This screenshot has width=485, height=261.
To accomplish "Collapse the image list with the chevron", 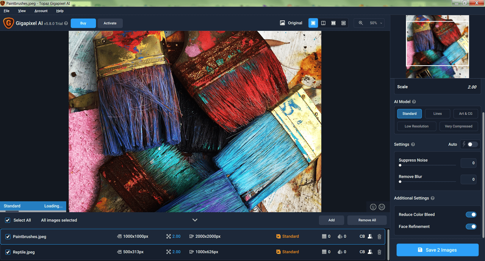I will (195, 220).
